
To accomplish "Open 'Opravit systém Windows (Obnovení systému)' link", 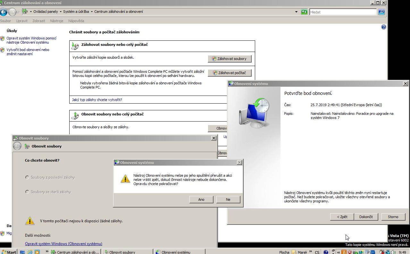I will 64,244.
